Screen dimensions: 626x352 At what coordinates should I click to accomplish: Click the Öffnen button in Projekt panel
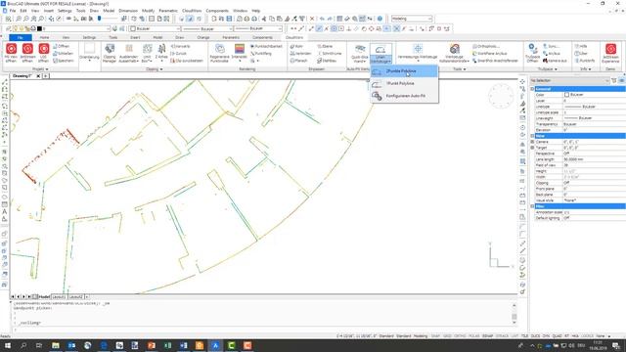[x=61, y=46]
